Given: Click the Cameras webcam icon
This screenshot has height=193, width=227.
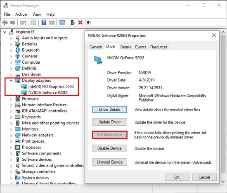Looking at the screenshot, I should coord(17,56).
